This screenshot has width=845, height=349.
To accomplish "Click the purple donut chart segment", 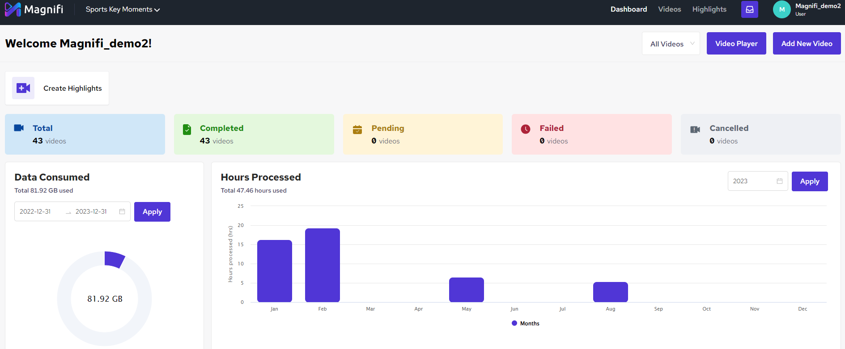I will pos(114,259).
